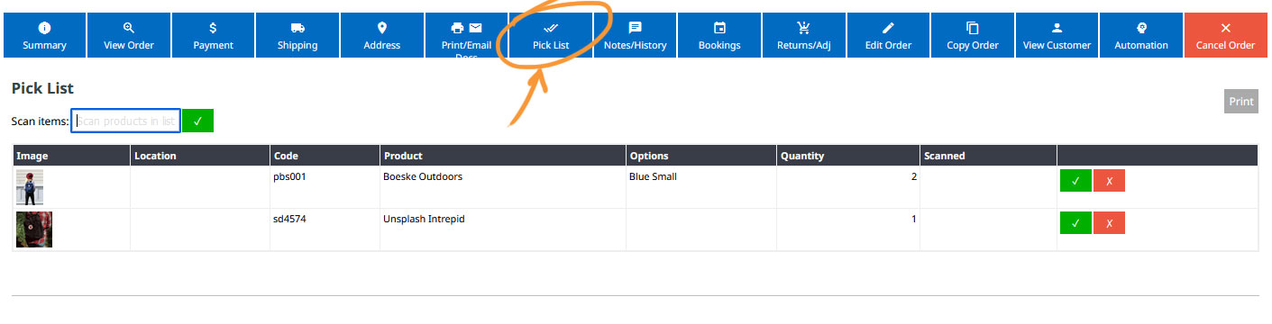The width and height of the screenshot is (1272, 324).
Task: Open Boeske Outdoors product thumbnail
Action: pos(30,187)
